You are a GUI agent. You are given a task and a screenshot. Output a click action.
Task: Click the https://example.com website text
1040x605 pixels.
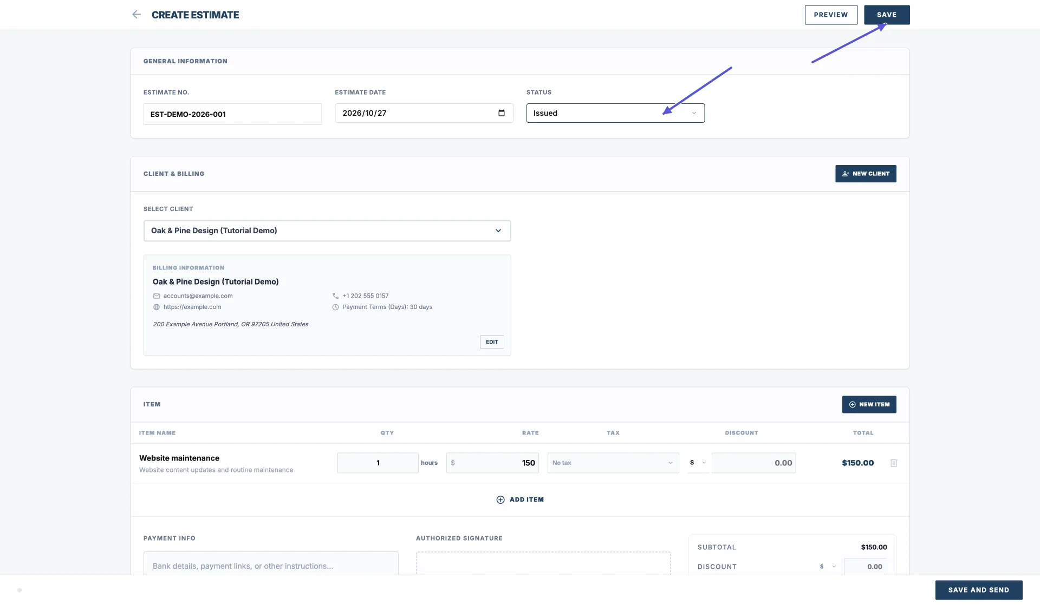pyautogui.click(x=192, y=307)
